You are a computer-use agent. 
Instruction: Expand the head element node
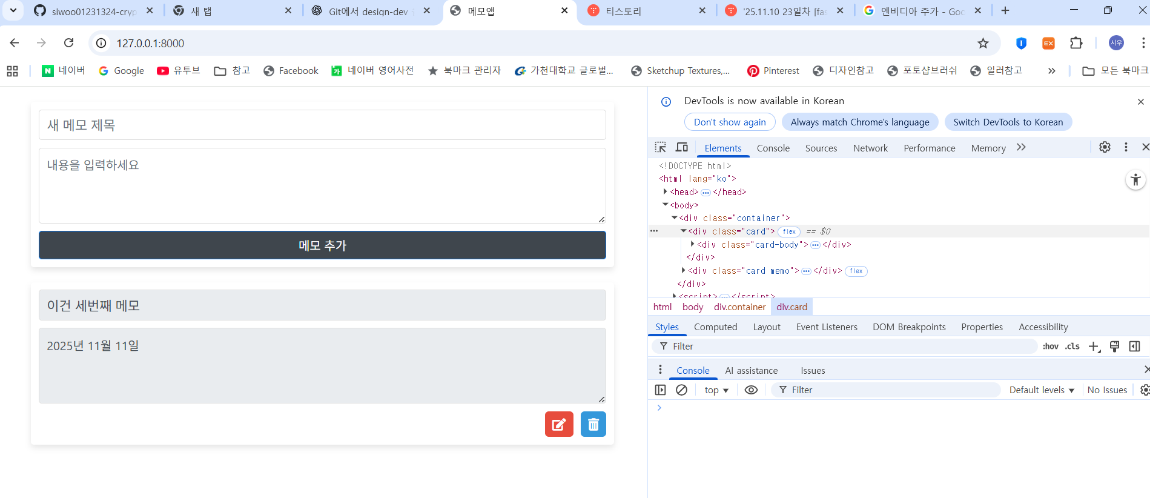click(x=665, y=191)
